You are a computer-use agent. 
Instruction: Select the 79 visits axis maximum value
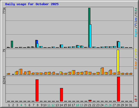coord(4,51)
